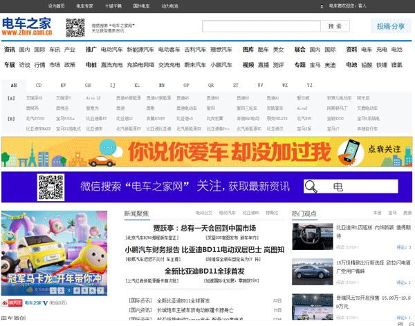Click the 搜索 search button
Viewport: 415px width, 326px height.
pyautogui.click(x=335, y=26)
